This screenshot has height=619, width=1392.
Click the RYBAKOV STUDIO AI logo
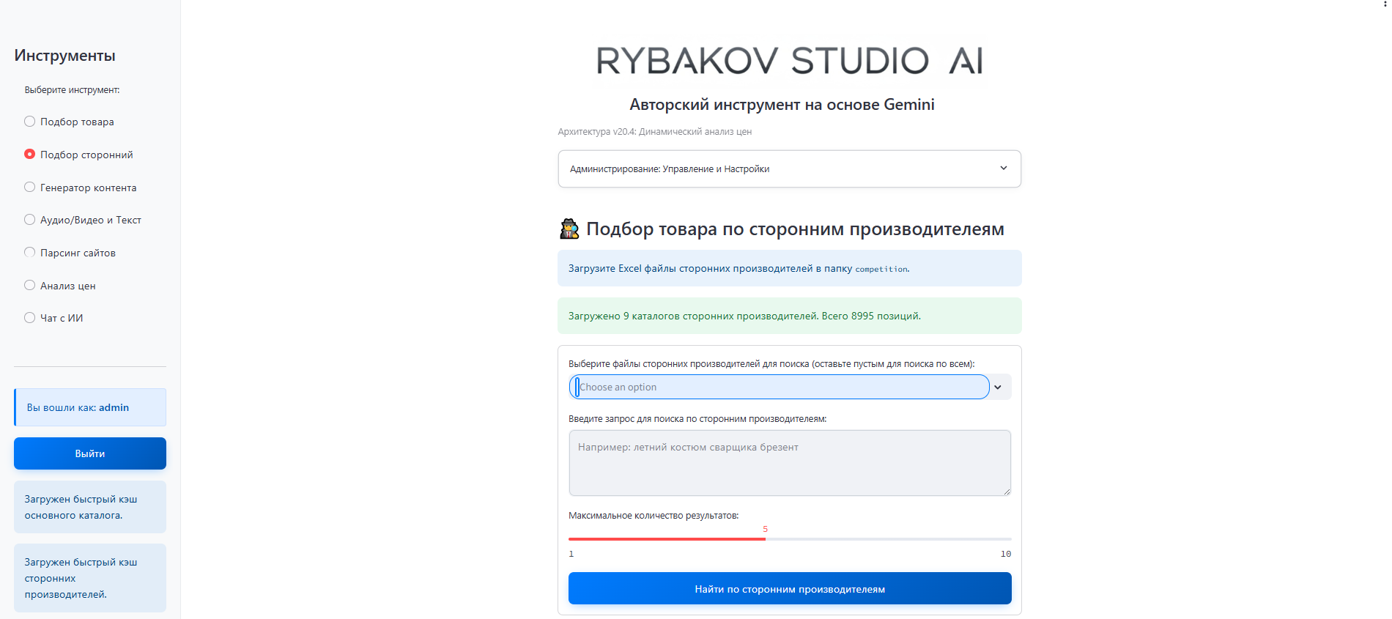pos(789,61)
